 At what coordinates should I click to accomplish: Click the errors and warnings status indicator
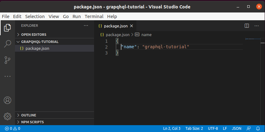pos(13,129)
